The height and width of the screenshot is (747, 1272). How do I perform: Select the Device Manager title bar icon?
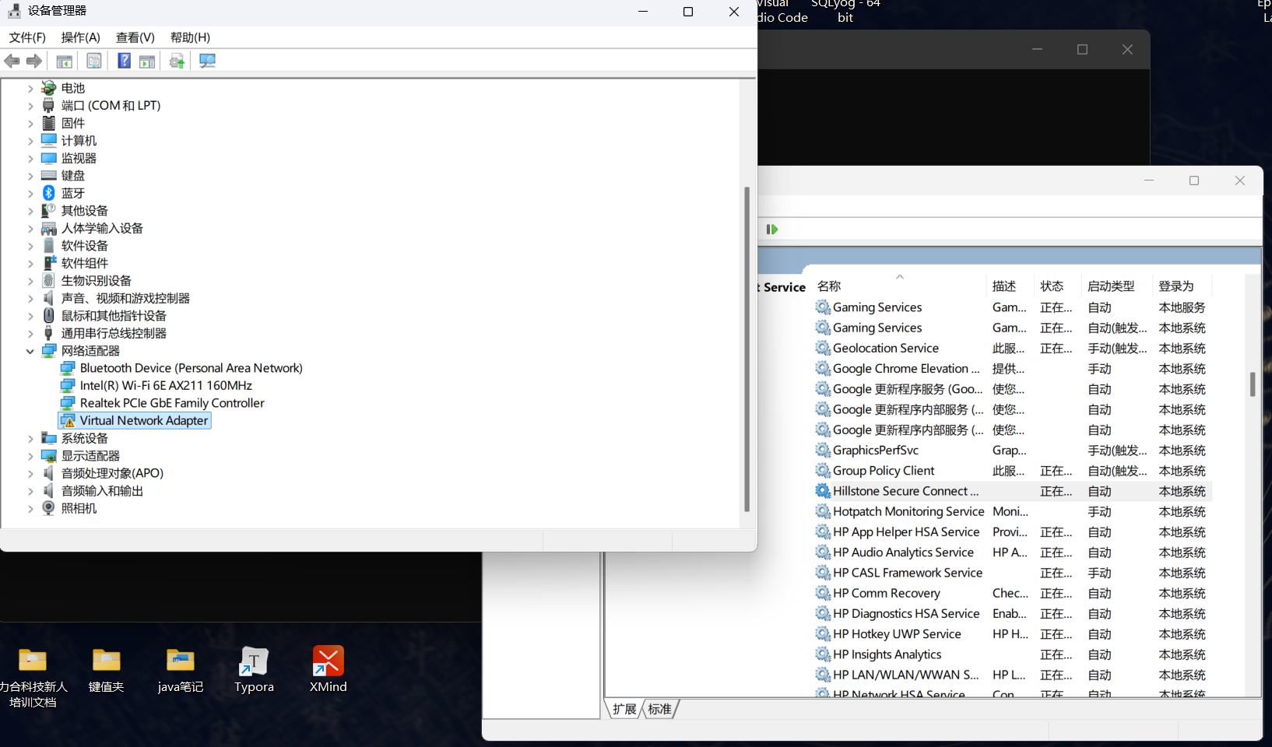14,11
